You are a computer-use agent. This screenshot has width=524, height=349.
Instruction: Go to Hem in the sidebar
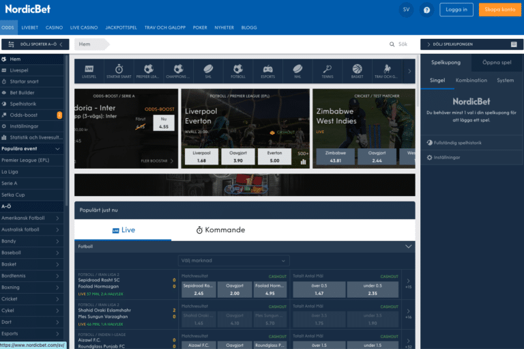point(32,59)
